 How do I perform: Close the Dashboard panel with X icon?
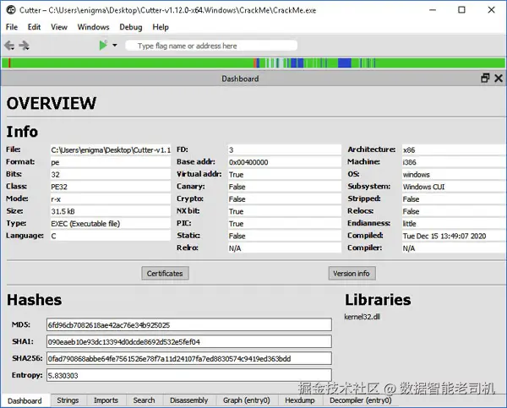(498, 78)
